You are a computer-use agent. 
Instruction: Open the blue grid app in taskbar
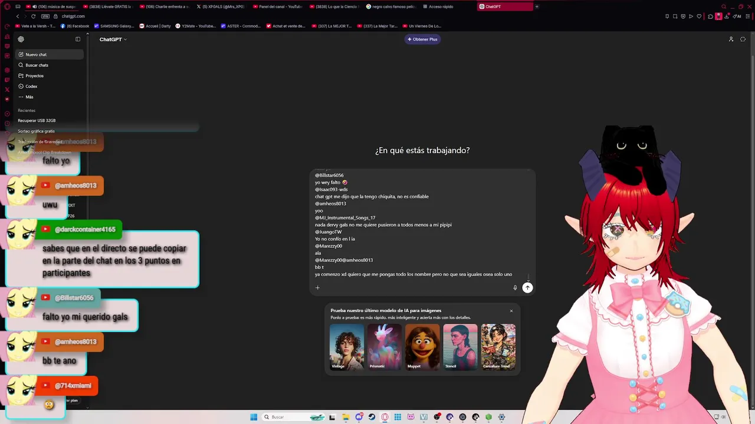click(398, 417)
